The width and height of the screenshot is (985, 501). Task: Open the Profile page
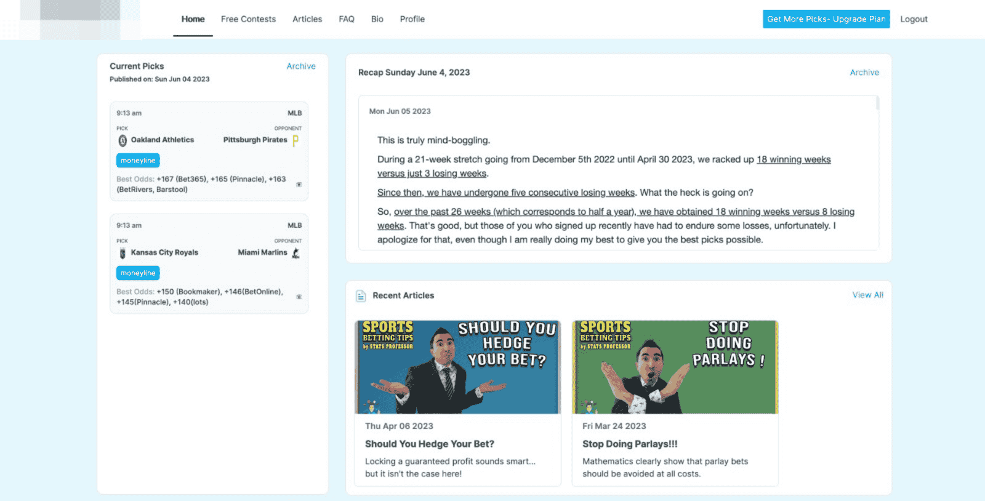tap(412, 19)
